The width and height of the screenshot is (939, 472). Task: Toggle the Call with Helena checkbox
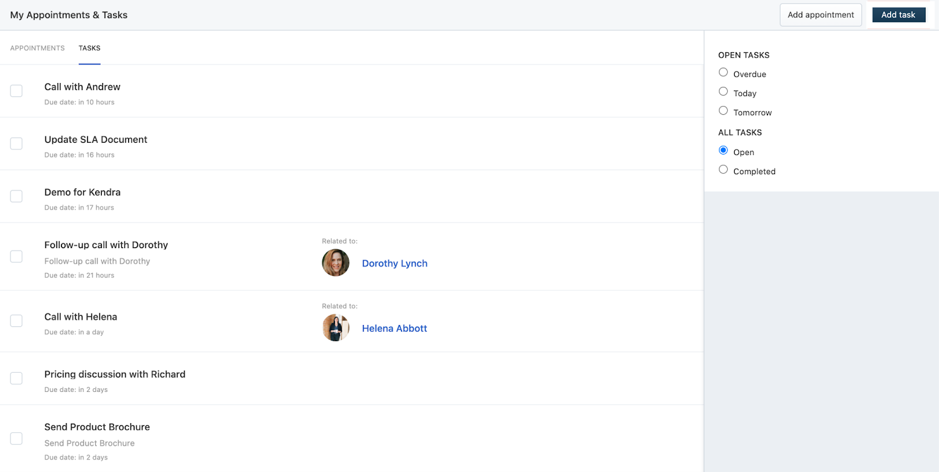point(17,321)
